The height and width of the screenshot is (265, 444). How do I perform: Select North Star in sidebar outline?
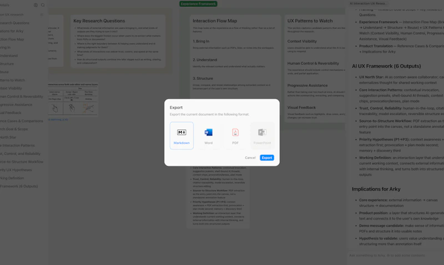click(x=8, y=137)
